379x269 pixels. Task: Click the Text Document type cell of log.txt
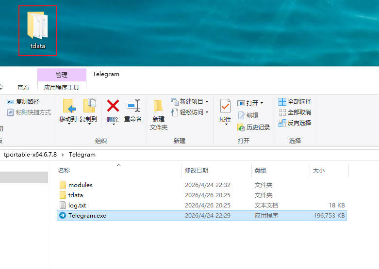(266, 205)
